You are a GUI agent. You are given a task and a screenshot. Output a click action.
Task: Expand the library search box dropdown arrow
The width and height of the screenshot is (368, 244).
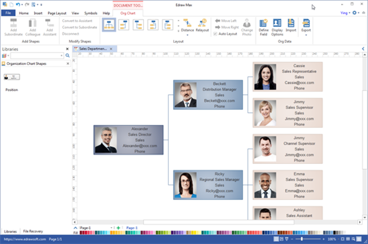[61, 56]
